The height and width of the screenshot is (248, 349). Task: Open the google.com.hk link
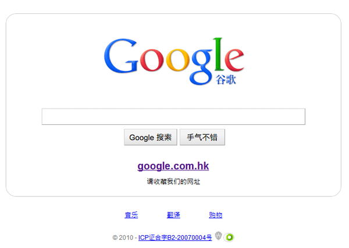173,166
